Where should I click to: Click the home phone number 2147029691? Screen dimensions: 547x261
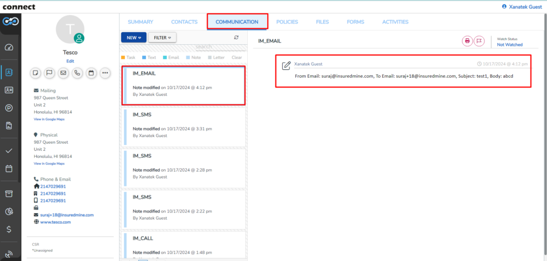[53, 186]
